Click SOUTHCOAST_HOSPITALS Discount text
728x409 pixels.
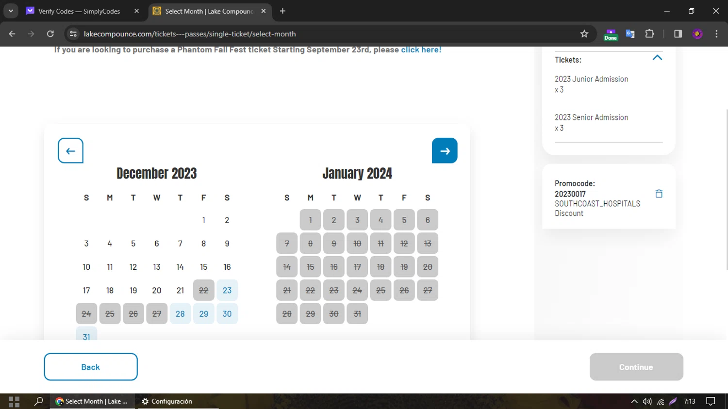click(x=597, y=208)
